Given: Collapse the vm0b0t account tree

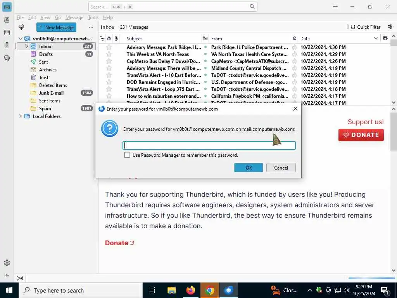Looking at the screenshot, I should 21,38.
